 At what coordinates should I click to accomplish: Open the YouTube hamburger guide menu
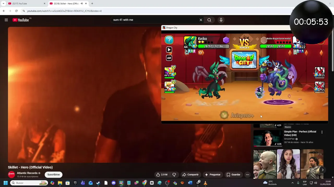click(6, 20)
